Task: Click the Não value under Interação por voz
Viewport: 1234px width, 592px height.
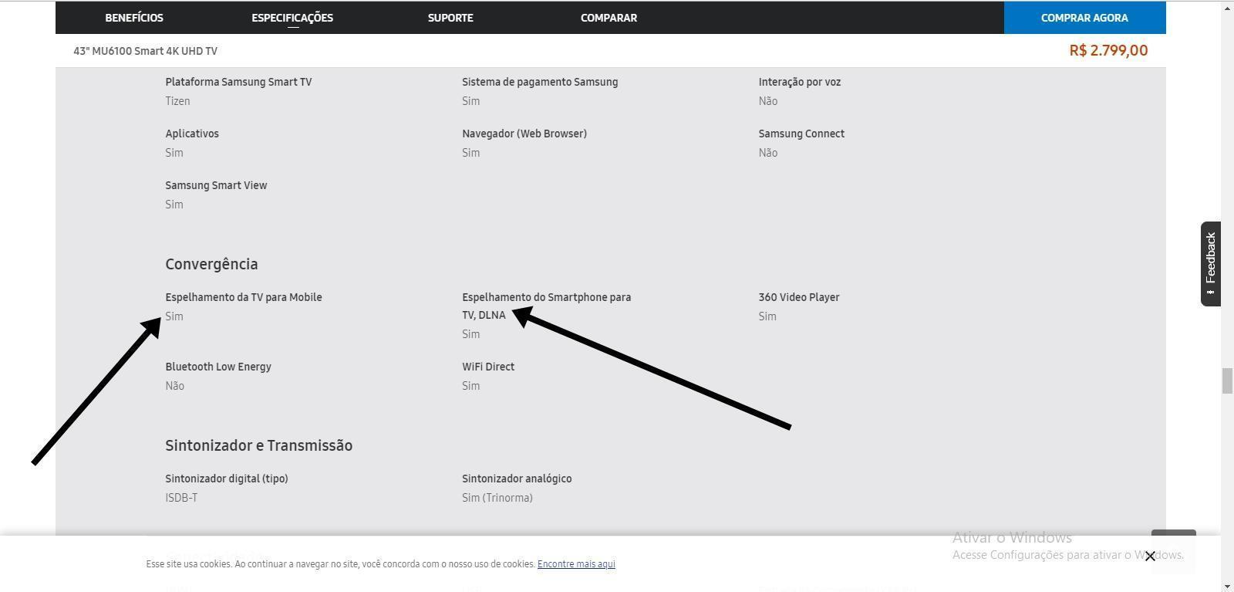Action: coord(767,101)
